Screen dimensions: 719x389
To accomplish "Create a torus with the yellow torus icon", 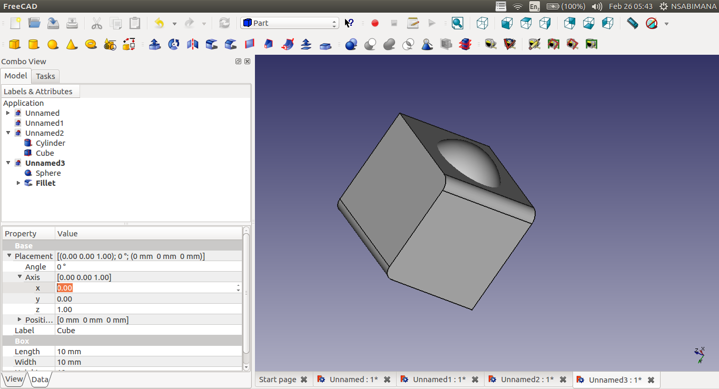I will 91,44.
